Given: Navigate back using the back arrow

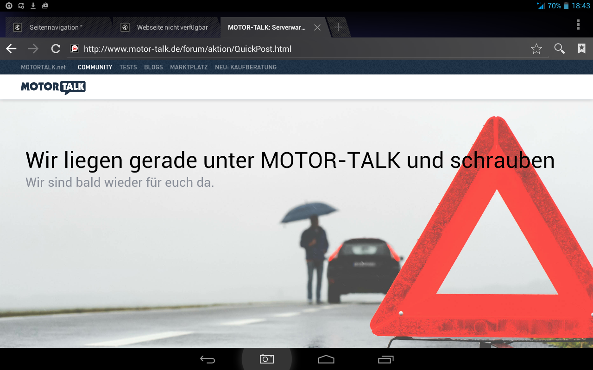Looking at the screenshot, I should click(11, 49).
